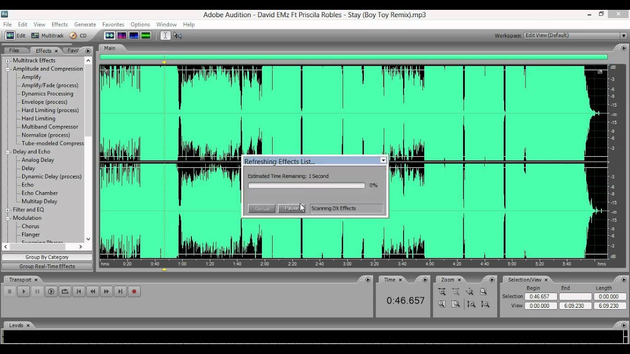Select Amplify effect
Viewport: 630px width, 354px height.
pos(31,77)
